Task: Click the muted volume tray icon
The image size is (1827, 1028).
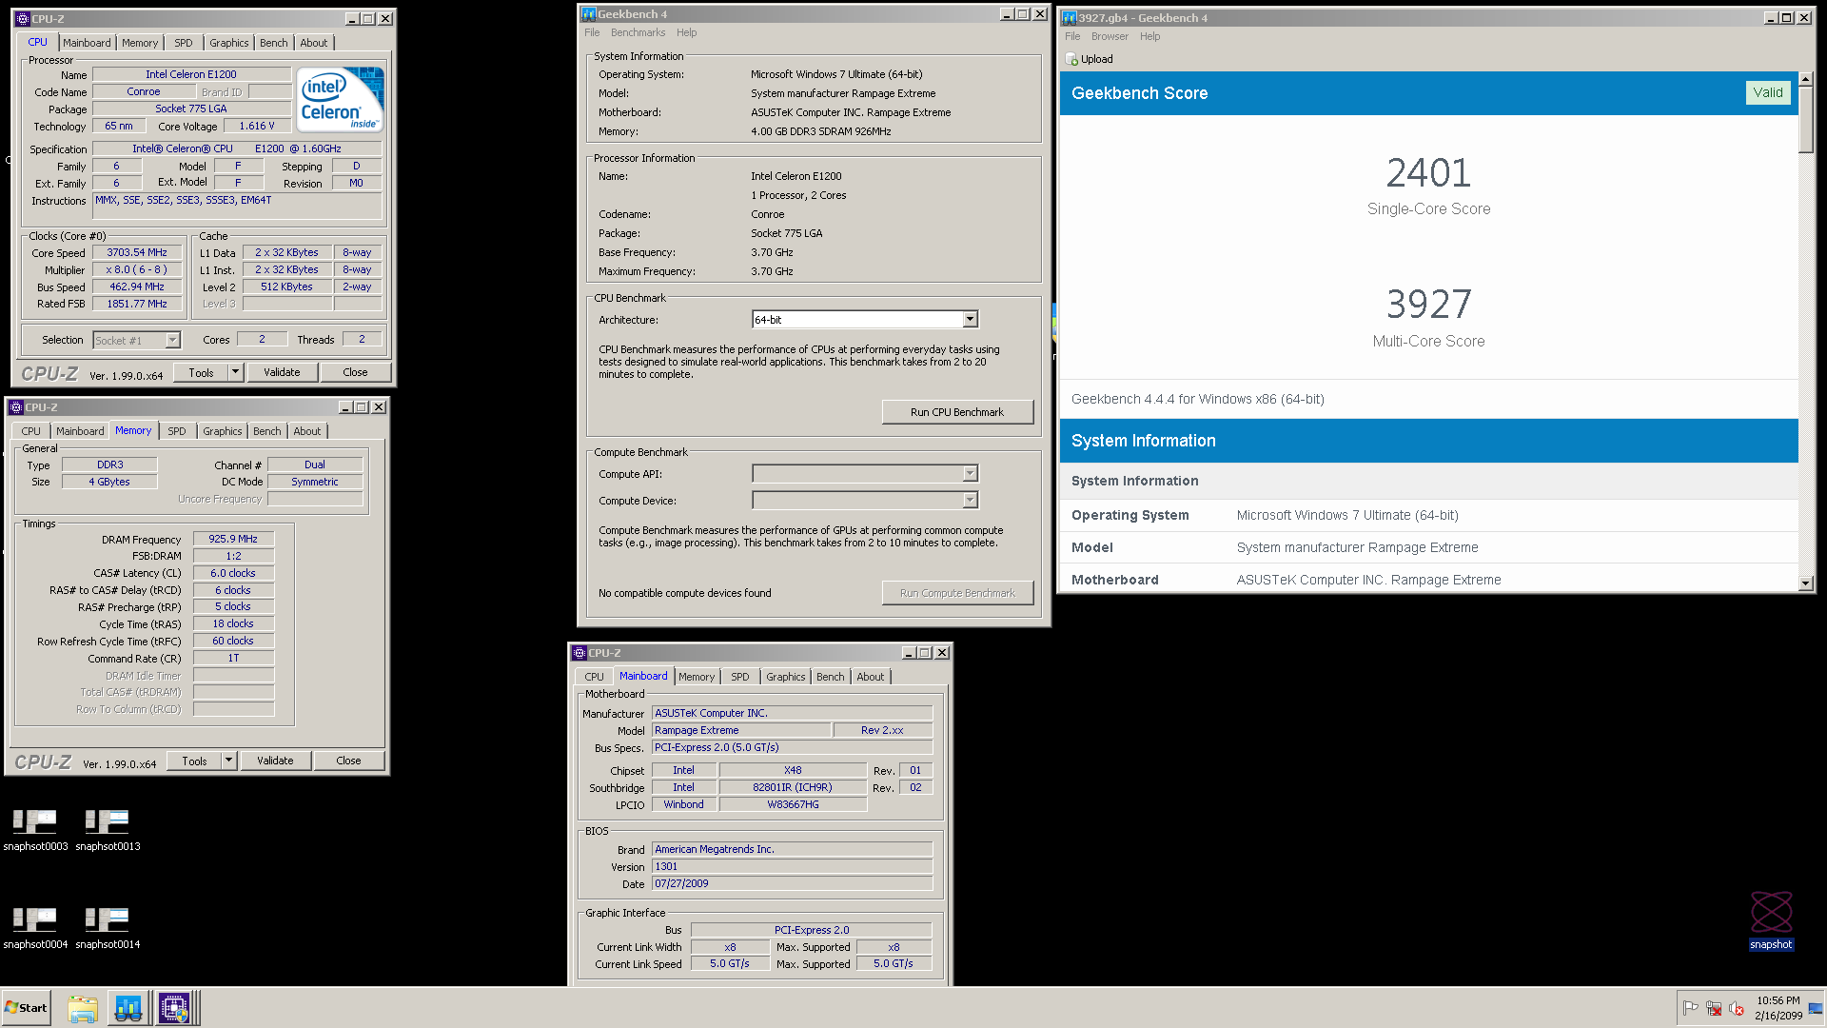Action: tap(1736, 1008)
